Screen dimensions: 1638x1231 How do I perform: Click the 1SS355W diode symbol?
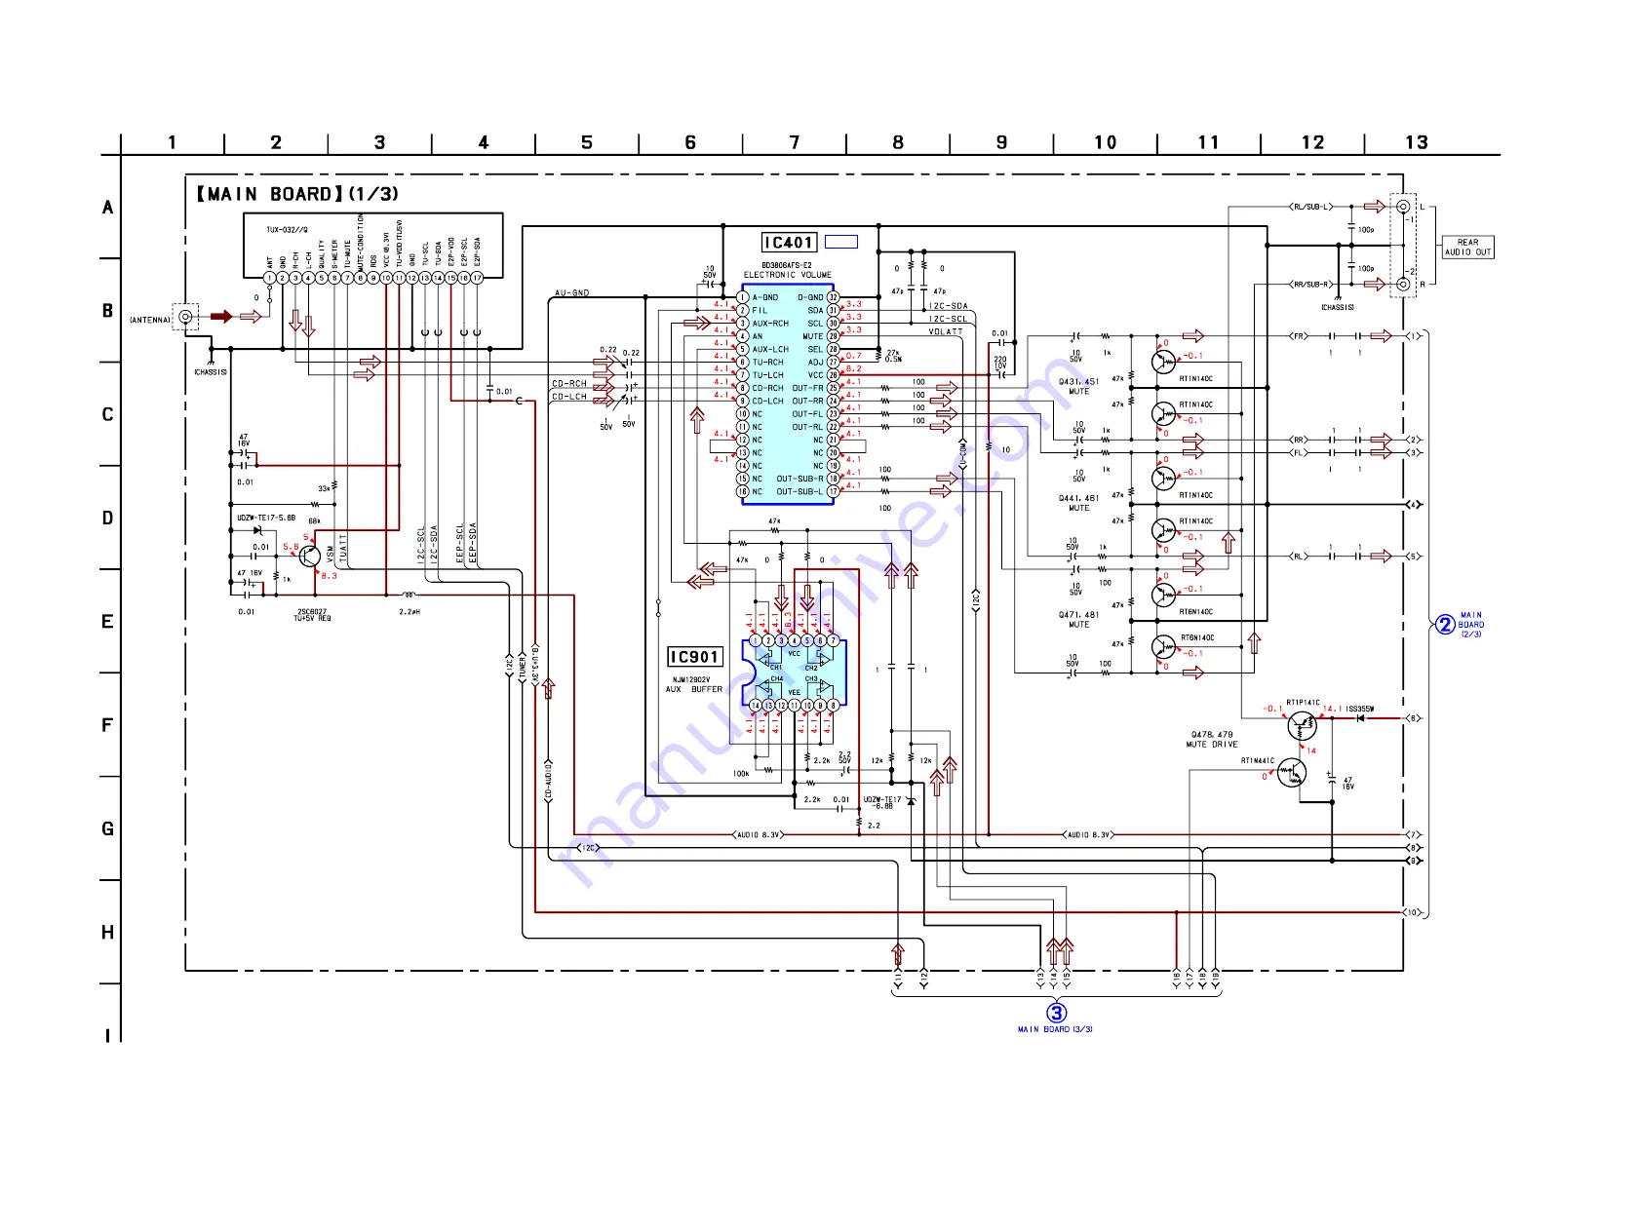(x=1360, y=718)
